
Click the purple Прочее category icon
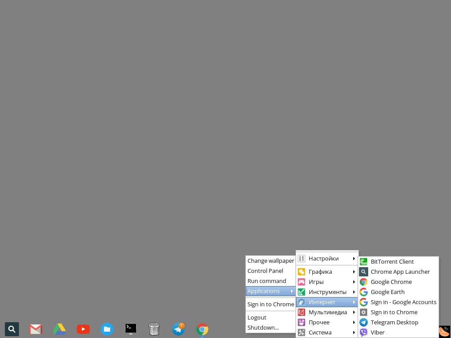pos(301,323)
